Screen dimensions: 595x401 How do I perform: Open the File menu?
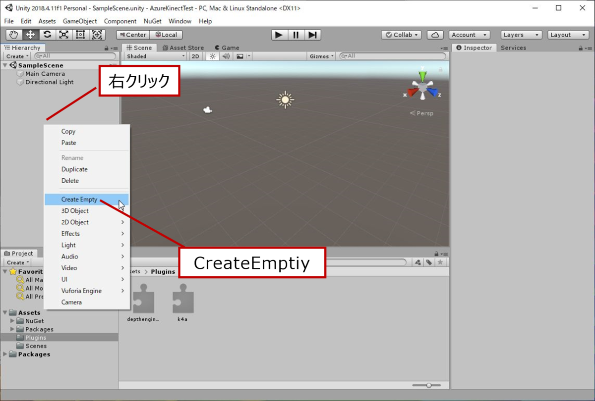pos(9,21)
